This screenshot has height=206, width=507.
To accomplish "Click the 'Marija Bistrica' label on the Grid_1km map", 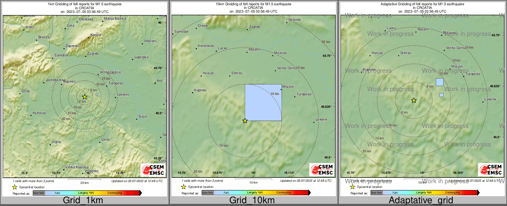I will point(115,19).
